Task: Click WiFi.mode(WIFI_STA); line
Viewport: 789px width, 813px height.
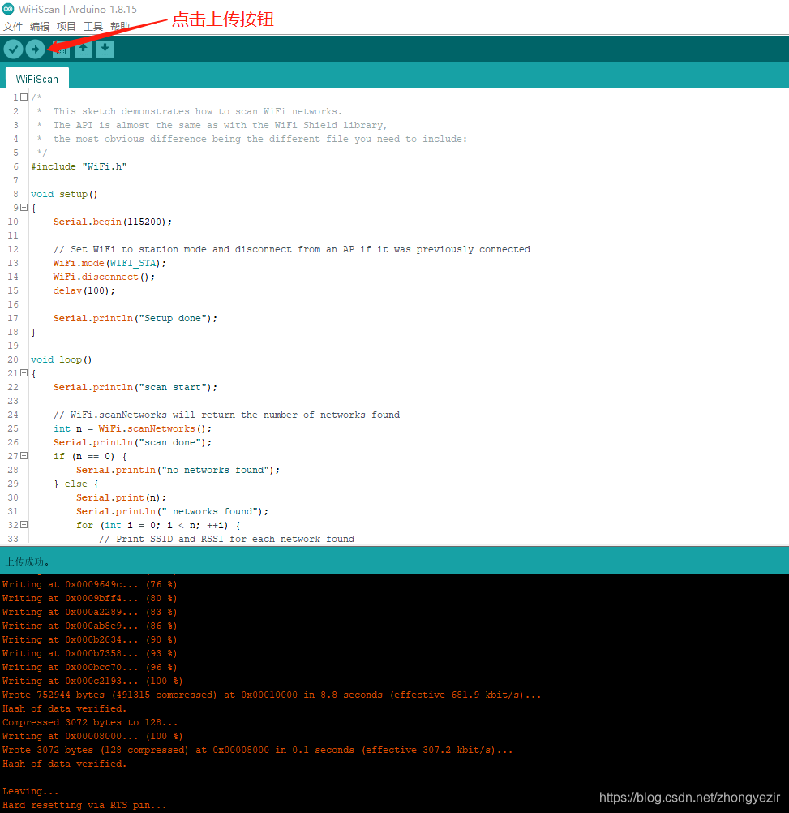Action: [109, 263]
